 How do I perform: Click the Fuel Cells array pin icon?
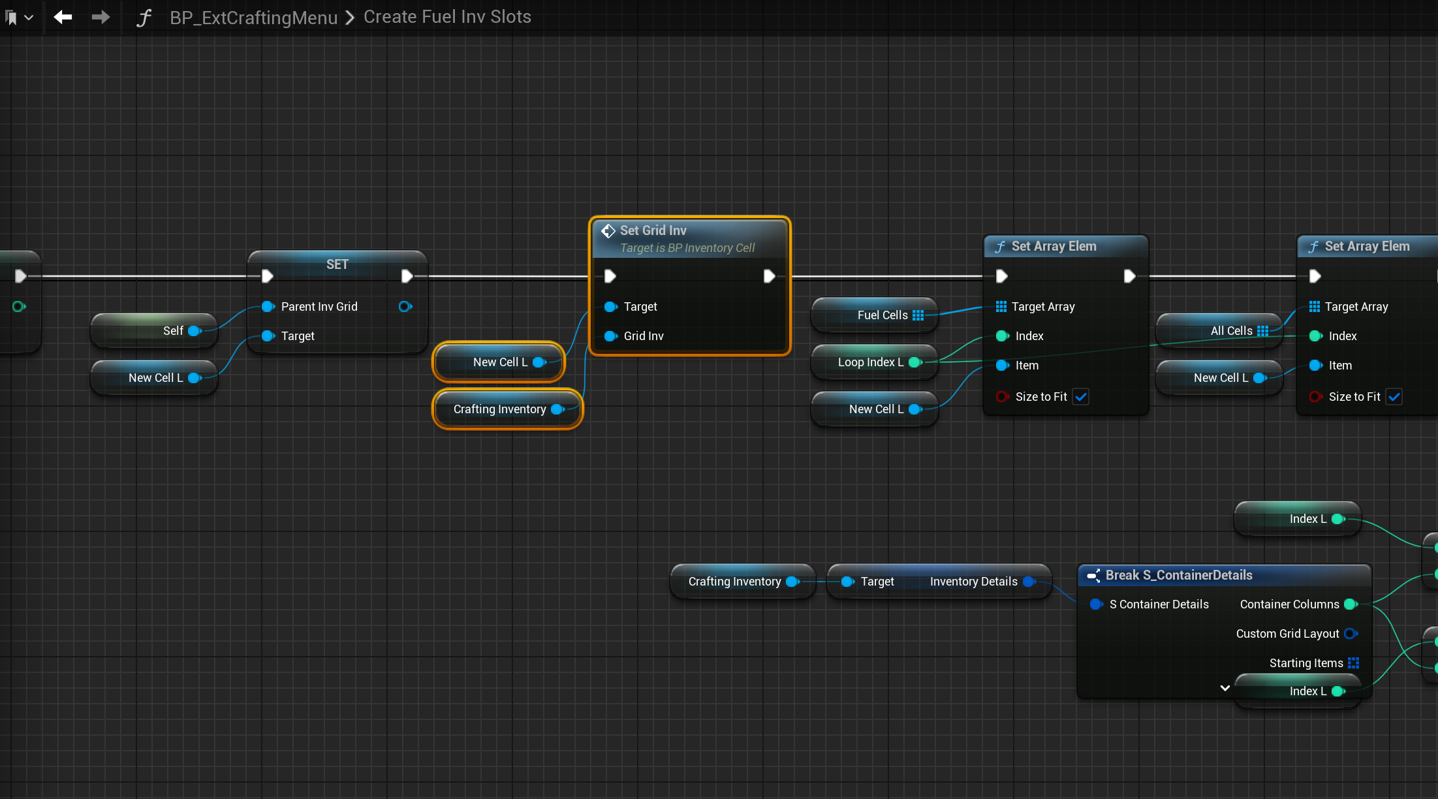(x=918, y=315)
